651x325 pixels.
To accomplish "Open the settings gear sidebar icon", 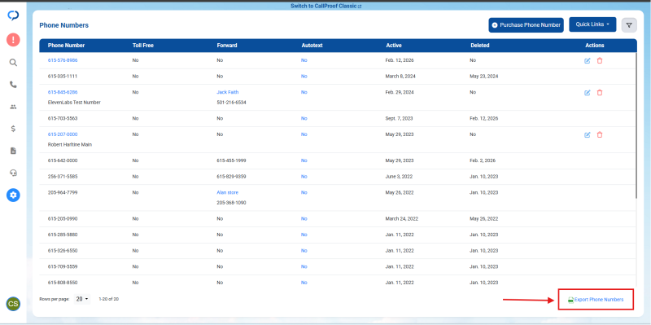I will (x=13, y=195).
